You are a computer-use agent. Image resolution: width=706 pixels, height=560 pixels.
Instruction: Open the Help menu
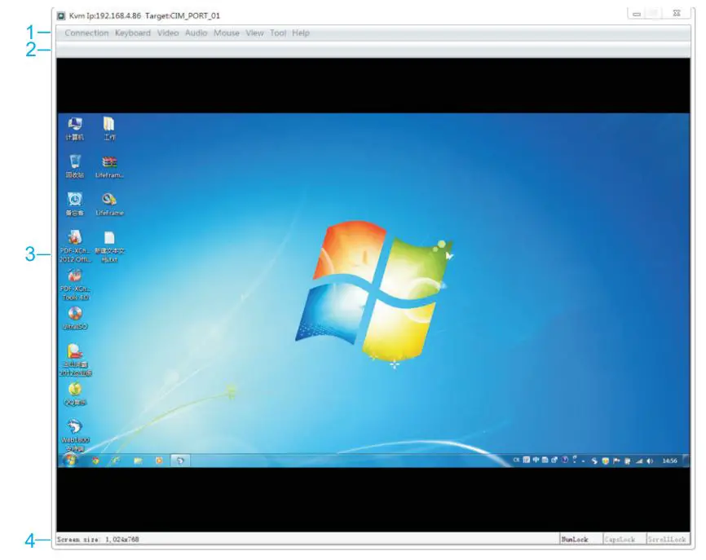coord(301,33)
